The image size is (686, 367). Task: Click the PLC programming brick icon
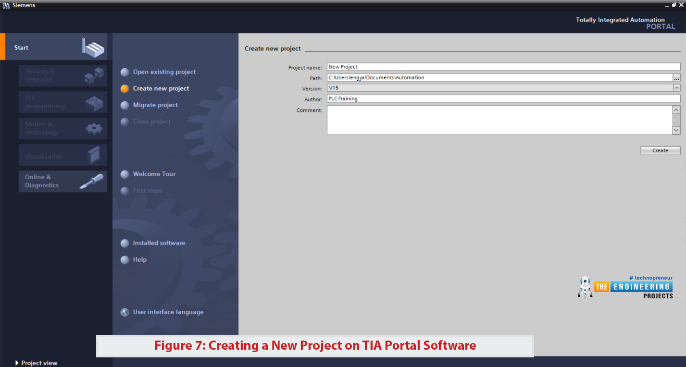94,102
